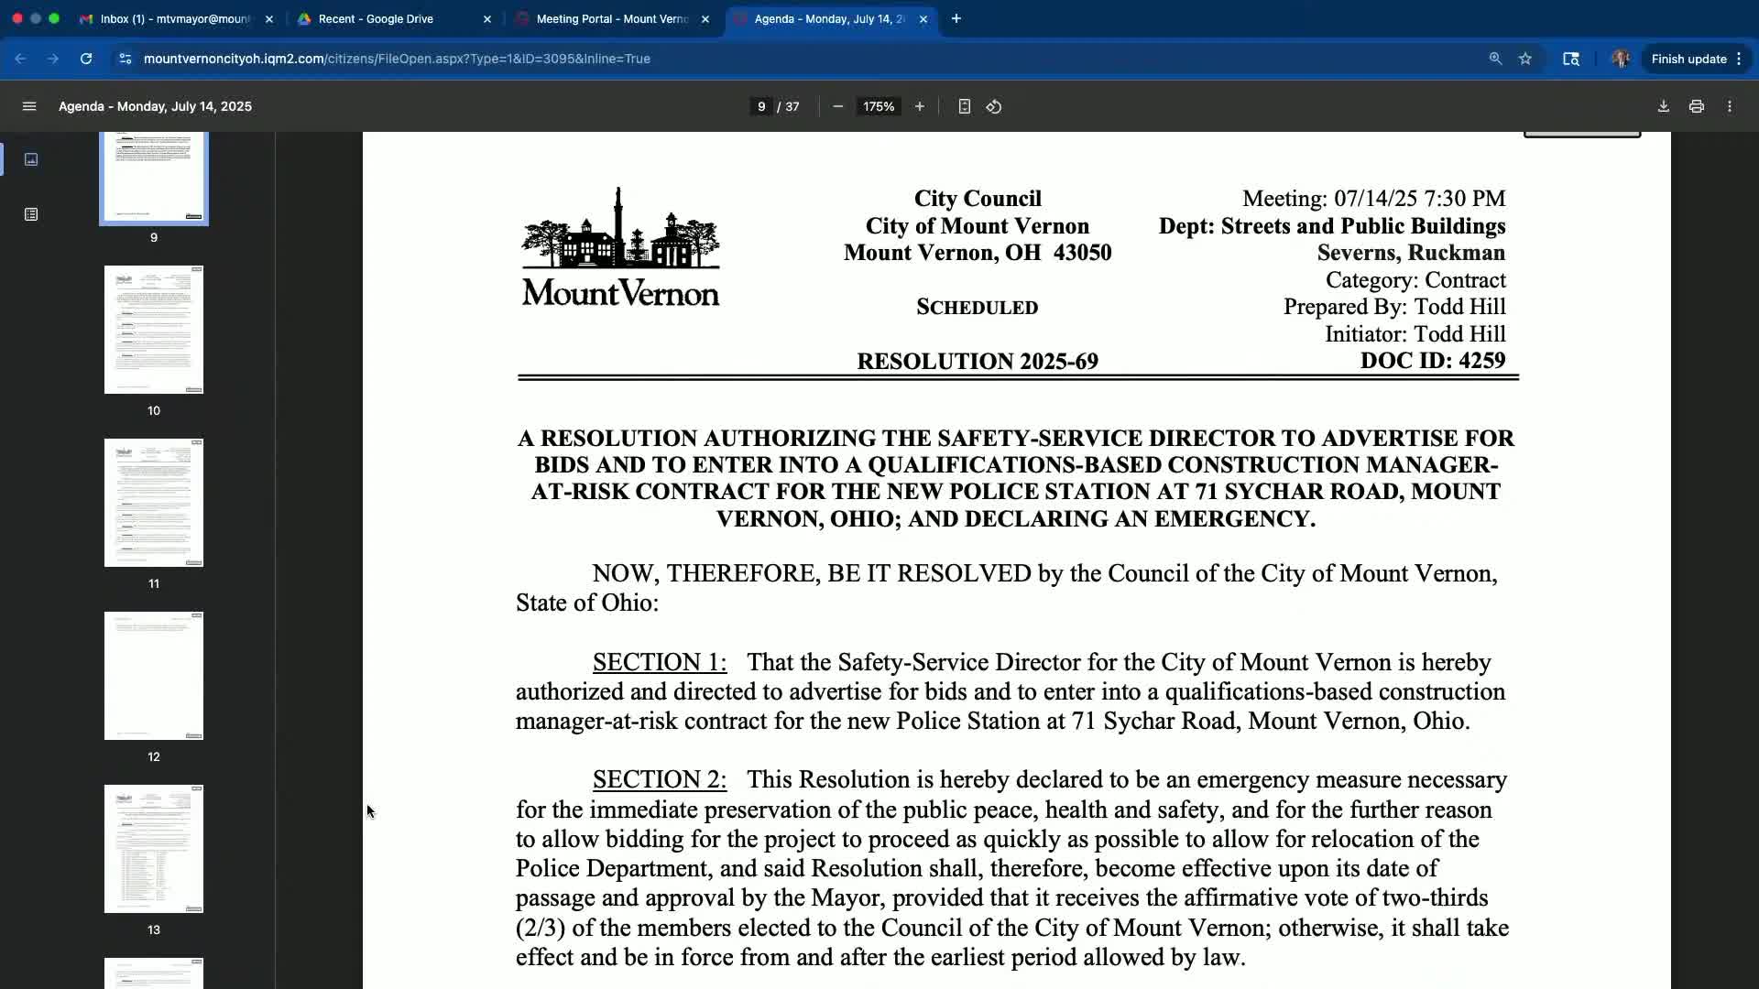
Task: Click the fit to page icon
Action: 964,106
